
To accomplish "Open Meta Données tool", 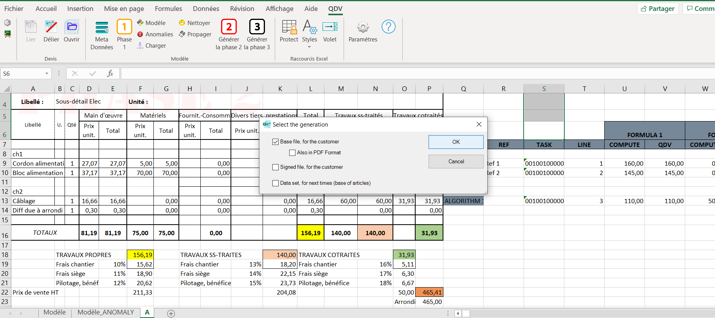I will pos(102,35).
